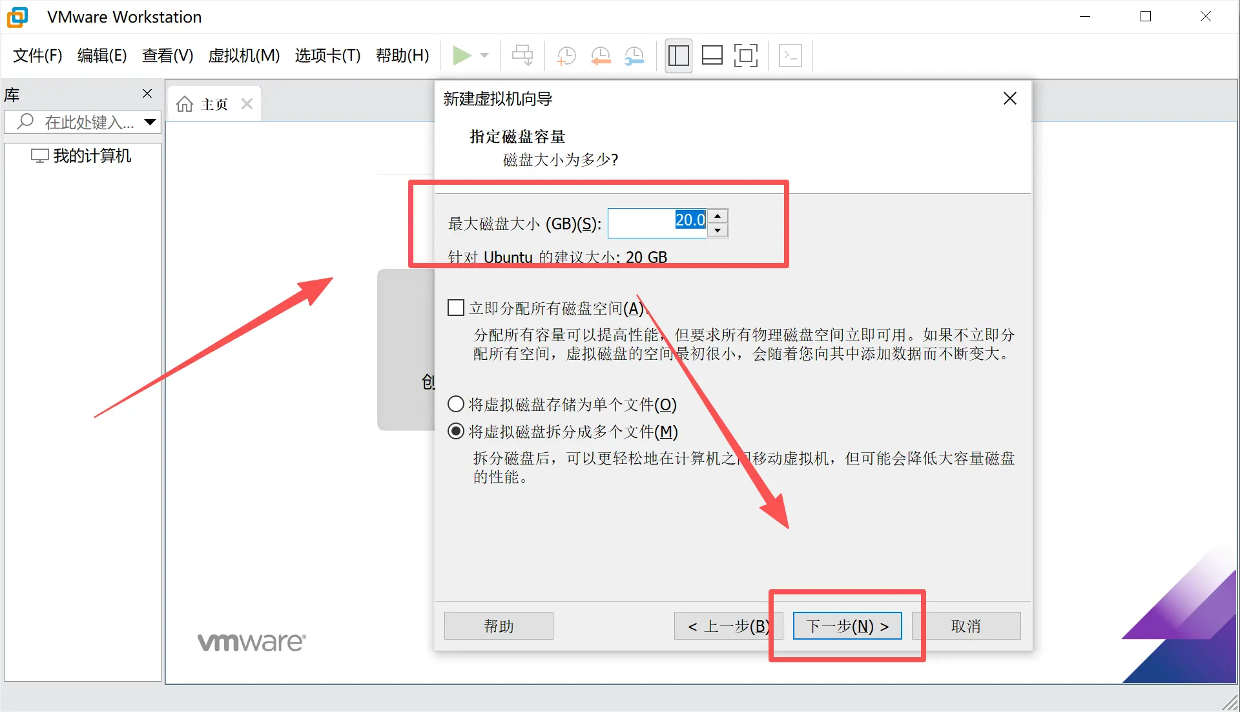Close the 主页 tab

click(247, 104)
